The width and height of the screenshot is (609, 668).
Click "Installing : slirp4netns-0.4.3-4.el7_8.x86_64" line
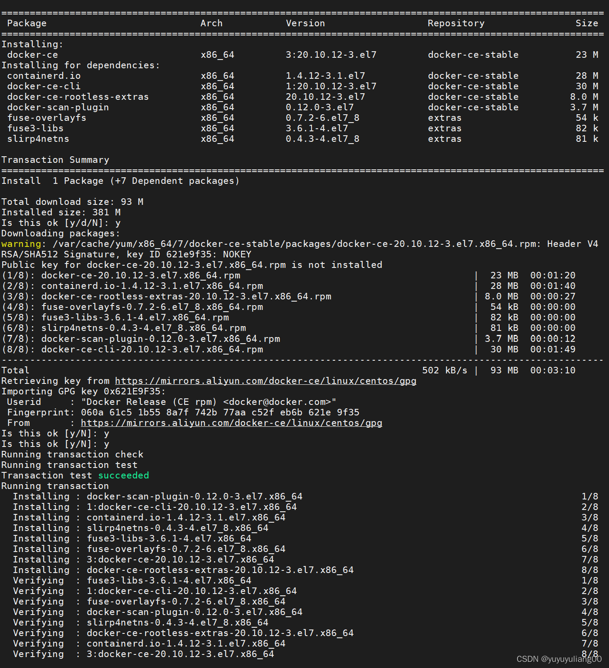(x=305, y=528)
